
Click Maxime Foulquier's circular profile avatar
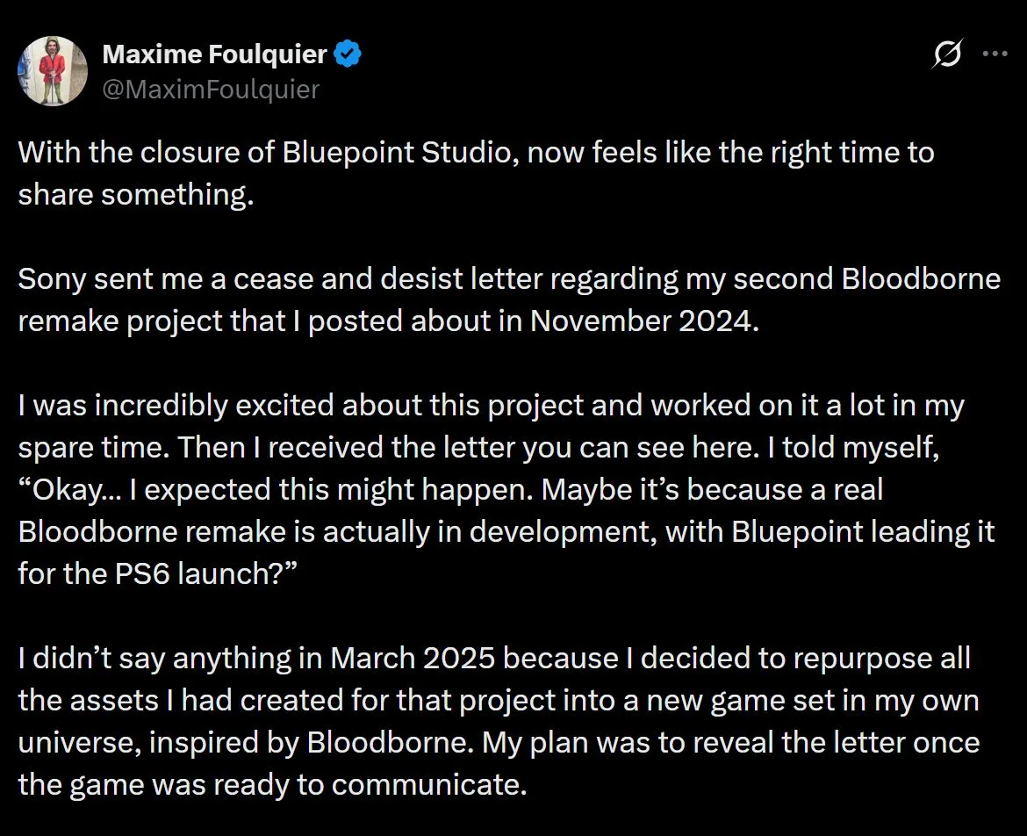click(53, 70)
